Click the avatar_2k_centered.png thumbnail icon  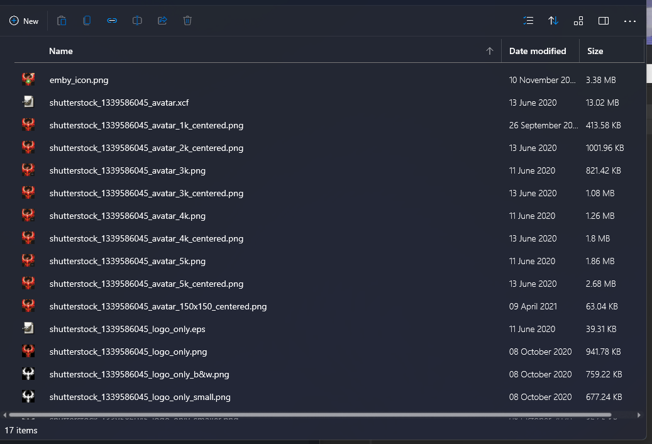28,147
